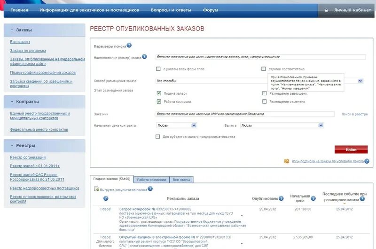The height and width of the screenshot is (249, 376).
Task: Open the Форум menu item
Action: [211, 10]
